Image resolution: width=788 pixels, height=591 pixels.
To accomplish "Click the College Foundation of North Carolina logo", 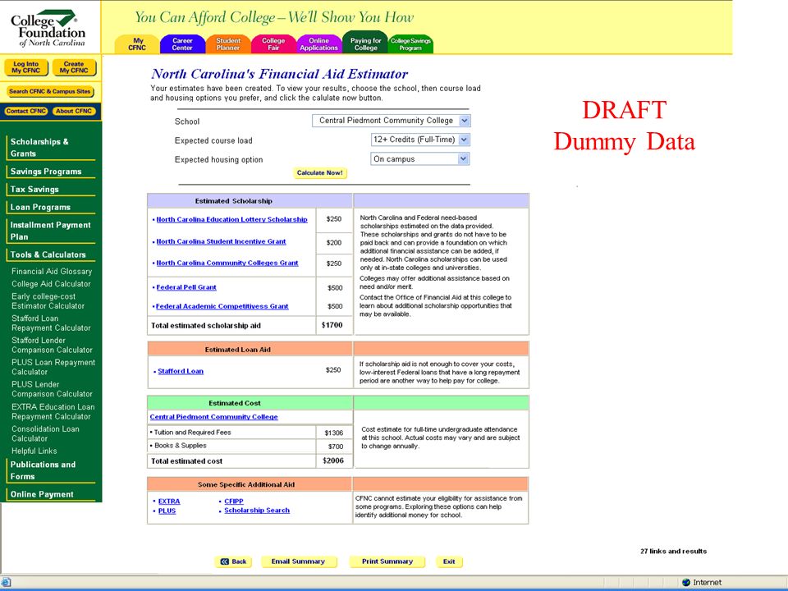I will (x=48, y=29).
